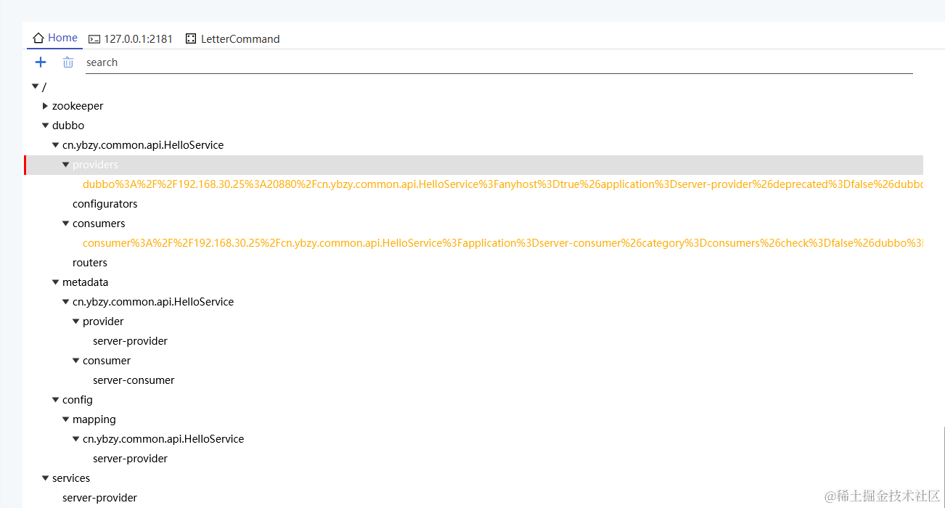
Task: Collapse the dubbo node arrow
Action: coord(45,126)
